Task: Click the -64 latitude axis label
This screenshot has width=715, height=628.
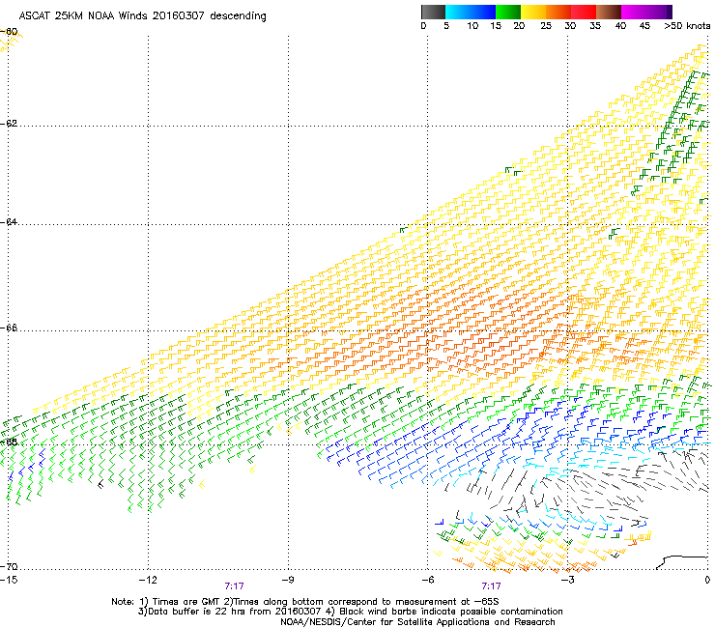Action: (x=9, y=222)
